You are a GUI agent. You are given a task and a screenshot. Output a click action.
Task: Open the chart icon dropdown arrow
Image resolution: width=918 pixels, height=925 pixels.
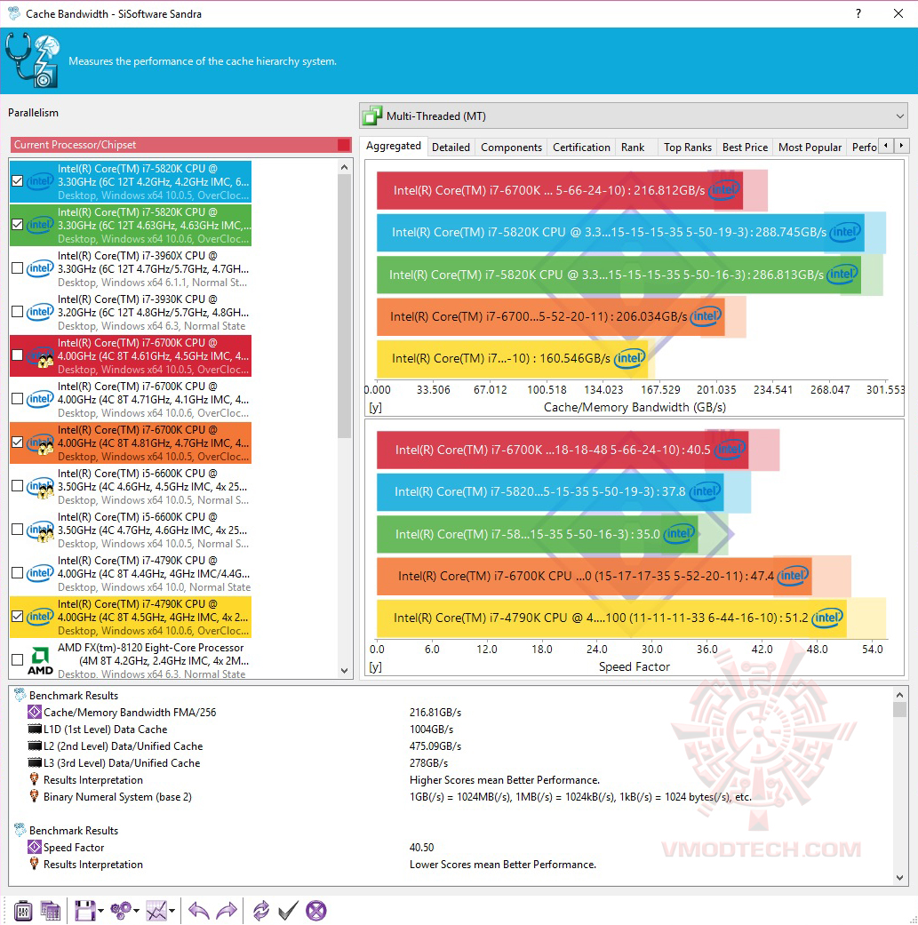click(172, 911)
